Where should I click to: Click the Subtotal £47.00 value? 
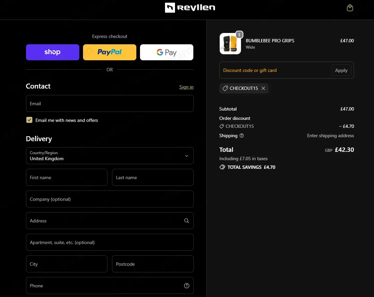pyautogui.click(x=347, y=109)
